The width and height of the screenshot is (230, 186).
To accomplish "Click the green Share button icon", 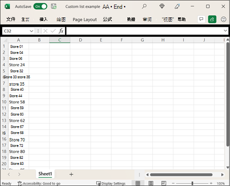I will click(212, 19).
